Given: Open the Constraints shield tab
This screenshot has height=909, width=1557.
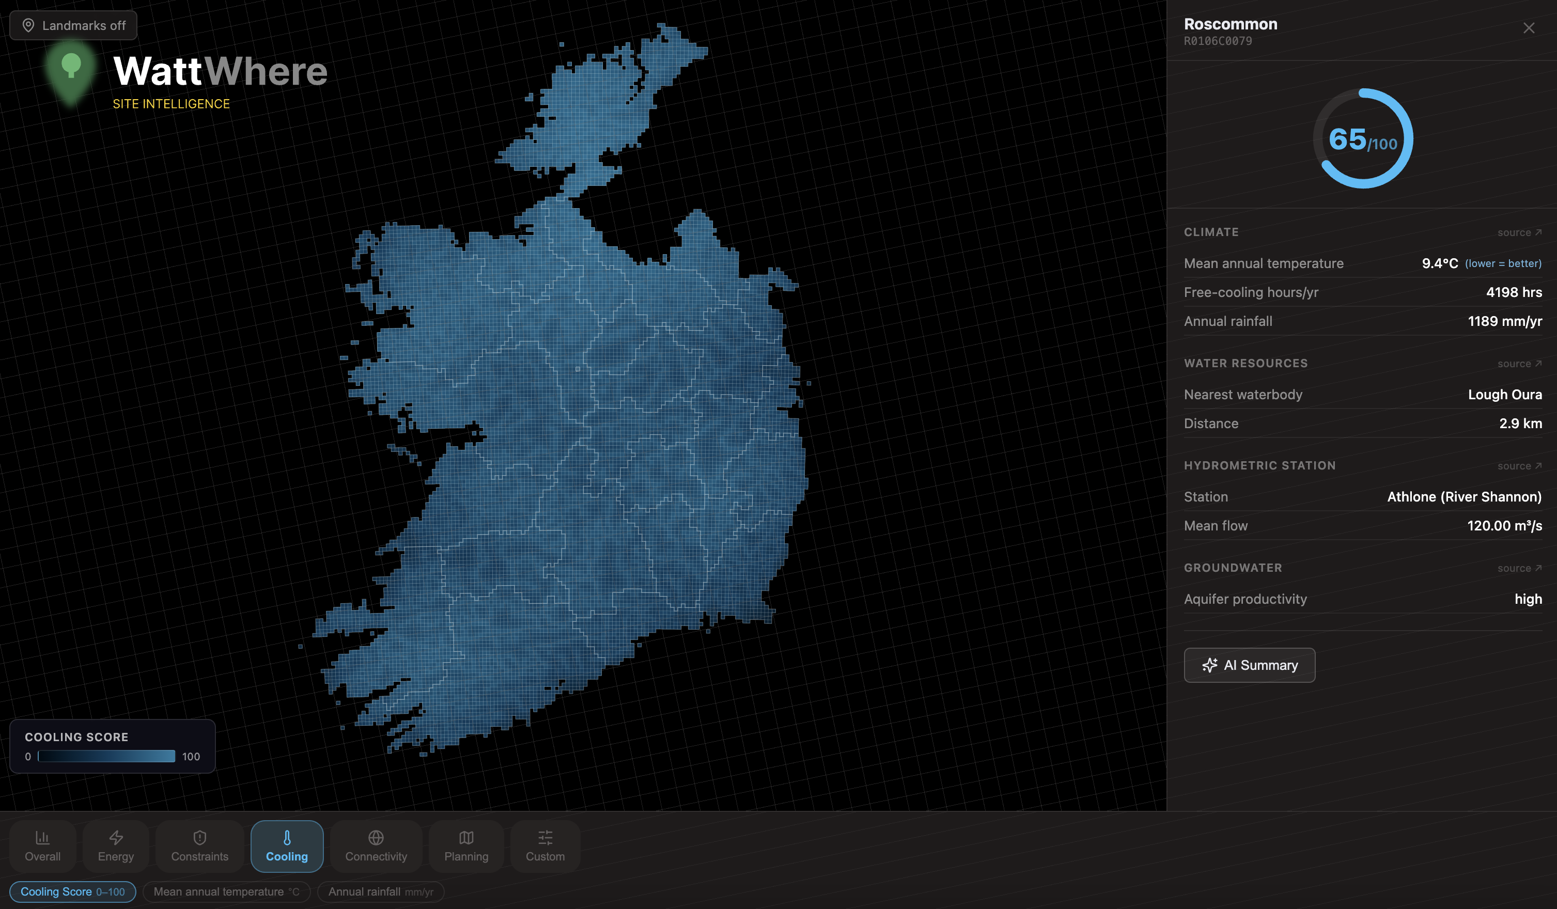Looking at the screenshot, I should (x=199, y=846).
